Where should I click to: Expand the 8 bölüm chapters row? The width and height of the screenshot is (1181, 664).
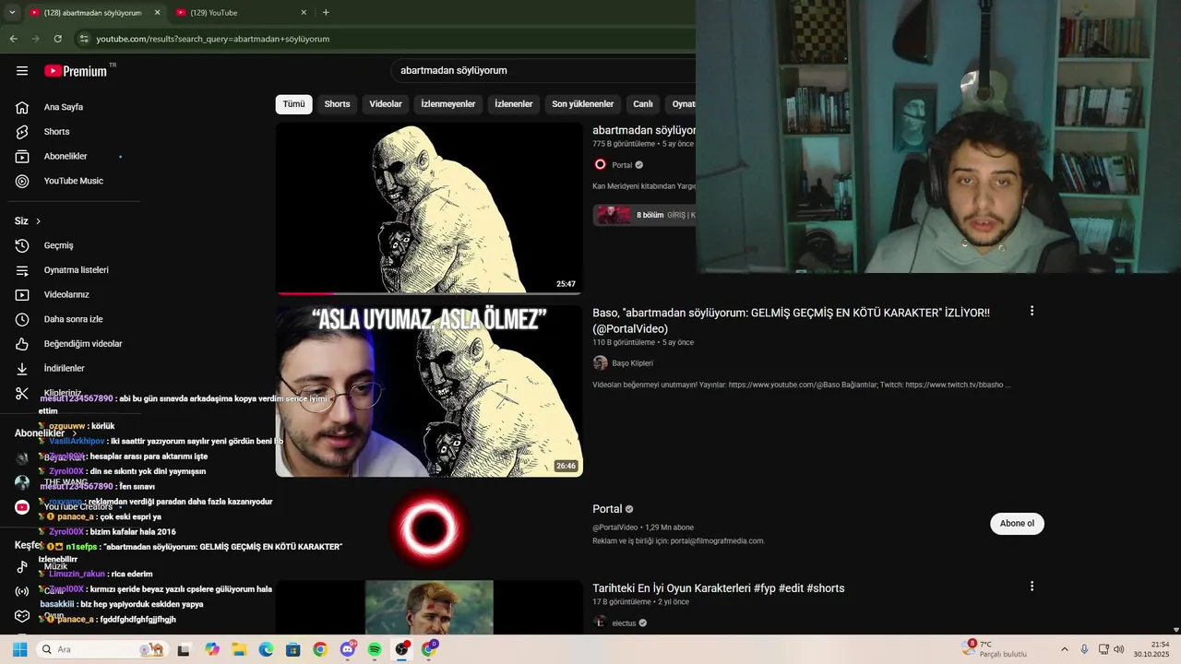click(644, 215)
